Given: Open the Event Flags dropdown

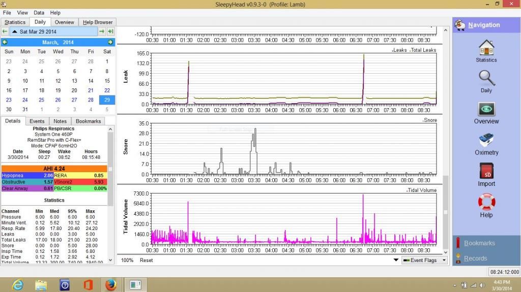Looking at the screenshot, I should 424,260.
